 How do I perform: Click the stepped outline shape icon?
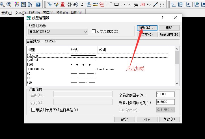click(x=110, y=5)
